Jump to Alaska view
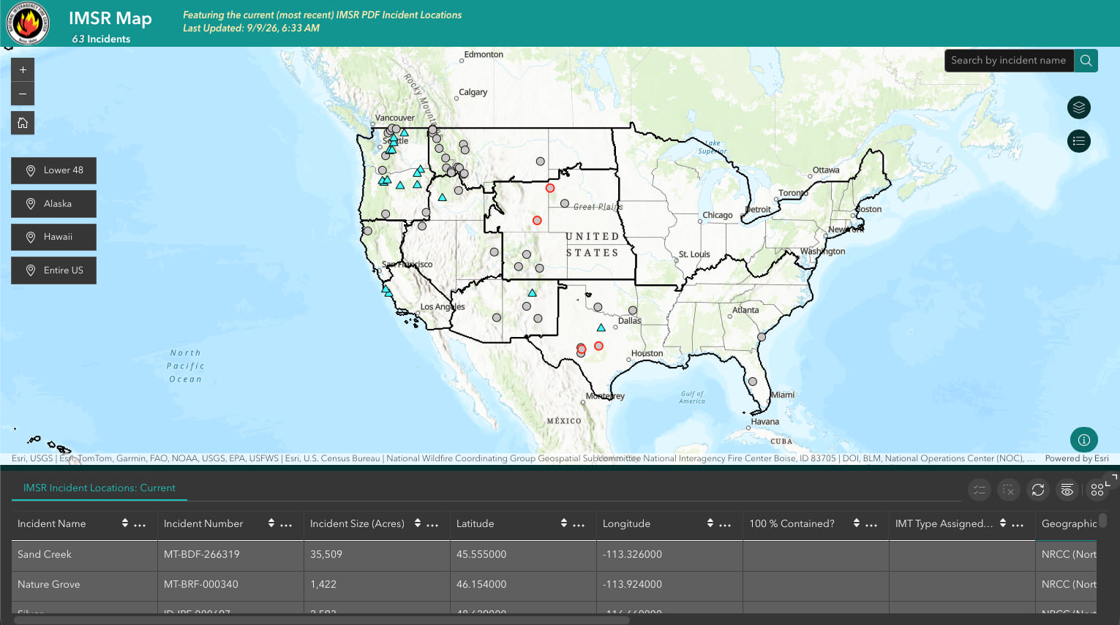This screenshot has width=1120, height=625. (x=53, y=204)
